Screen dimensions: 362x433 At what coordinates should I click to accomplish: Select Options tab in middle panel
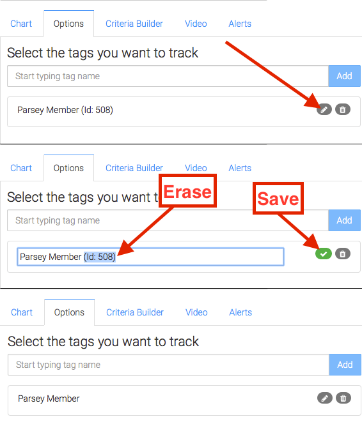coord(68,168)
